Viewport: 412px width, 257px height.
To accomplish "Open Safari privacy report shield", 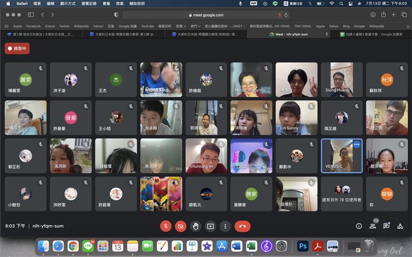I will click(116, 14).
